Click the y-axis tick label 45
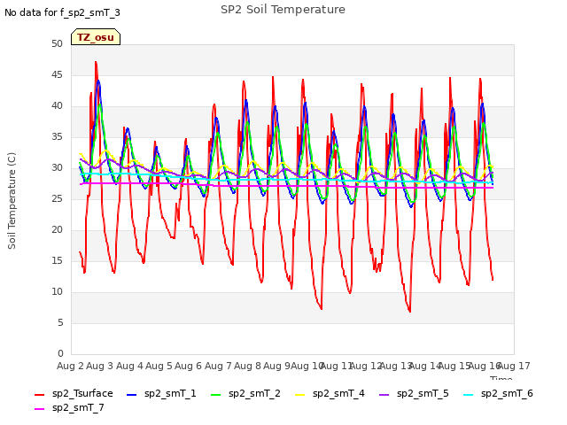This screenshot has width=567, height=425. 57,74
